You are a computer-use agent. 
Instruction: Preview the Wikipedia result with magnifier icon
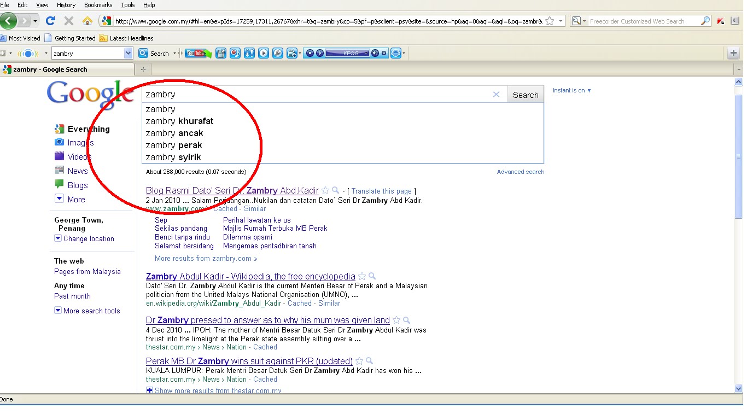(x=372, y=276)
